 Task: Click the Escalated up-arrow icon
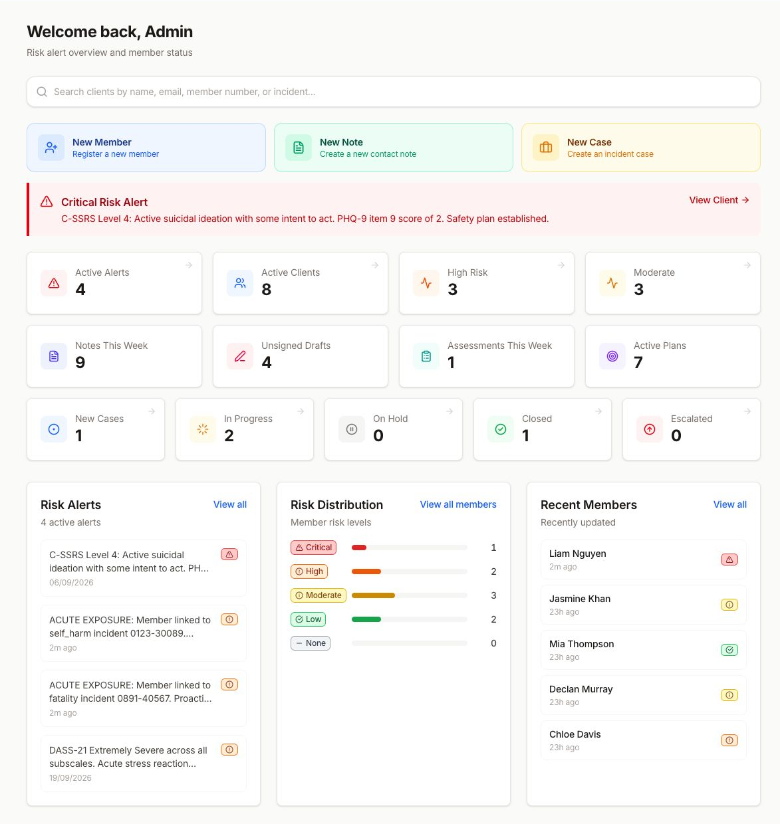650,429
